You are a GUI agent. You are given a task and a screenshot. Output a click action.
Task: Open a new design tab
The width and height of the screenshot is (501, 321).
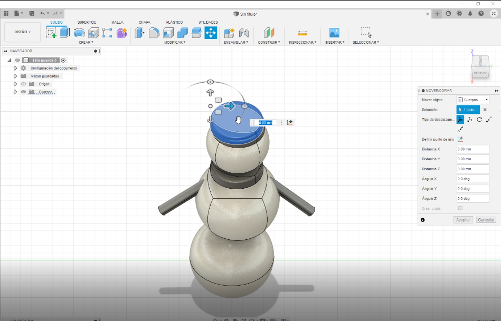pos(437,14)
